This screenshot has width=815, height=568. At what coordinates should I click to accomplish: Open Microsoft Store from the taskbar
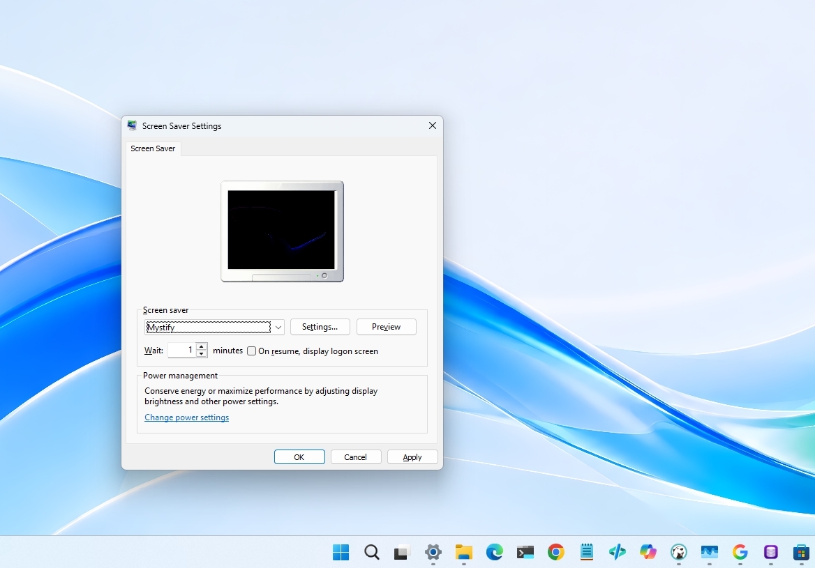(801, 552)
